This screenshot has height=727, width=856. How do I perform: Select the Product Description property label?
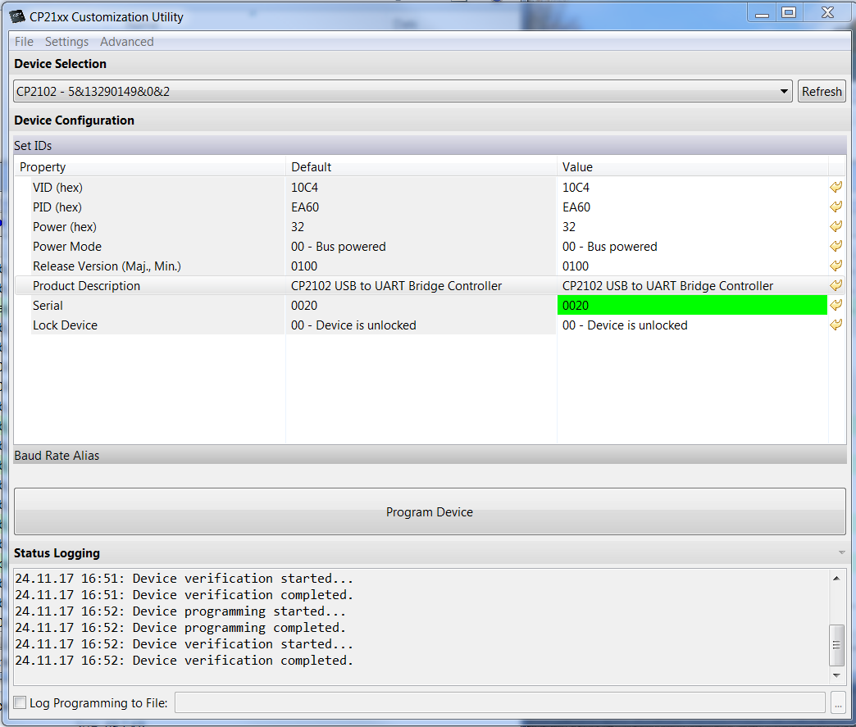86,285
